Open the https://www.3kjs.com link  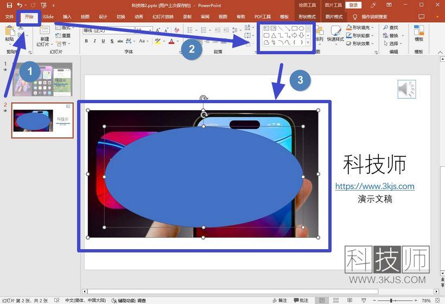(x=374, y=186)
